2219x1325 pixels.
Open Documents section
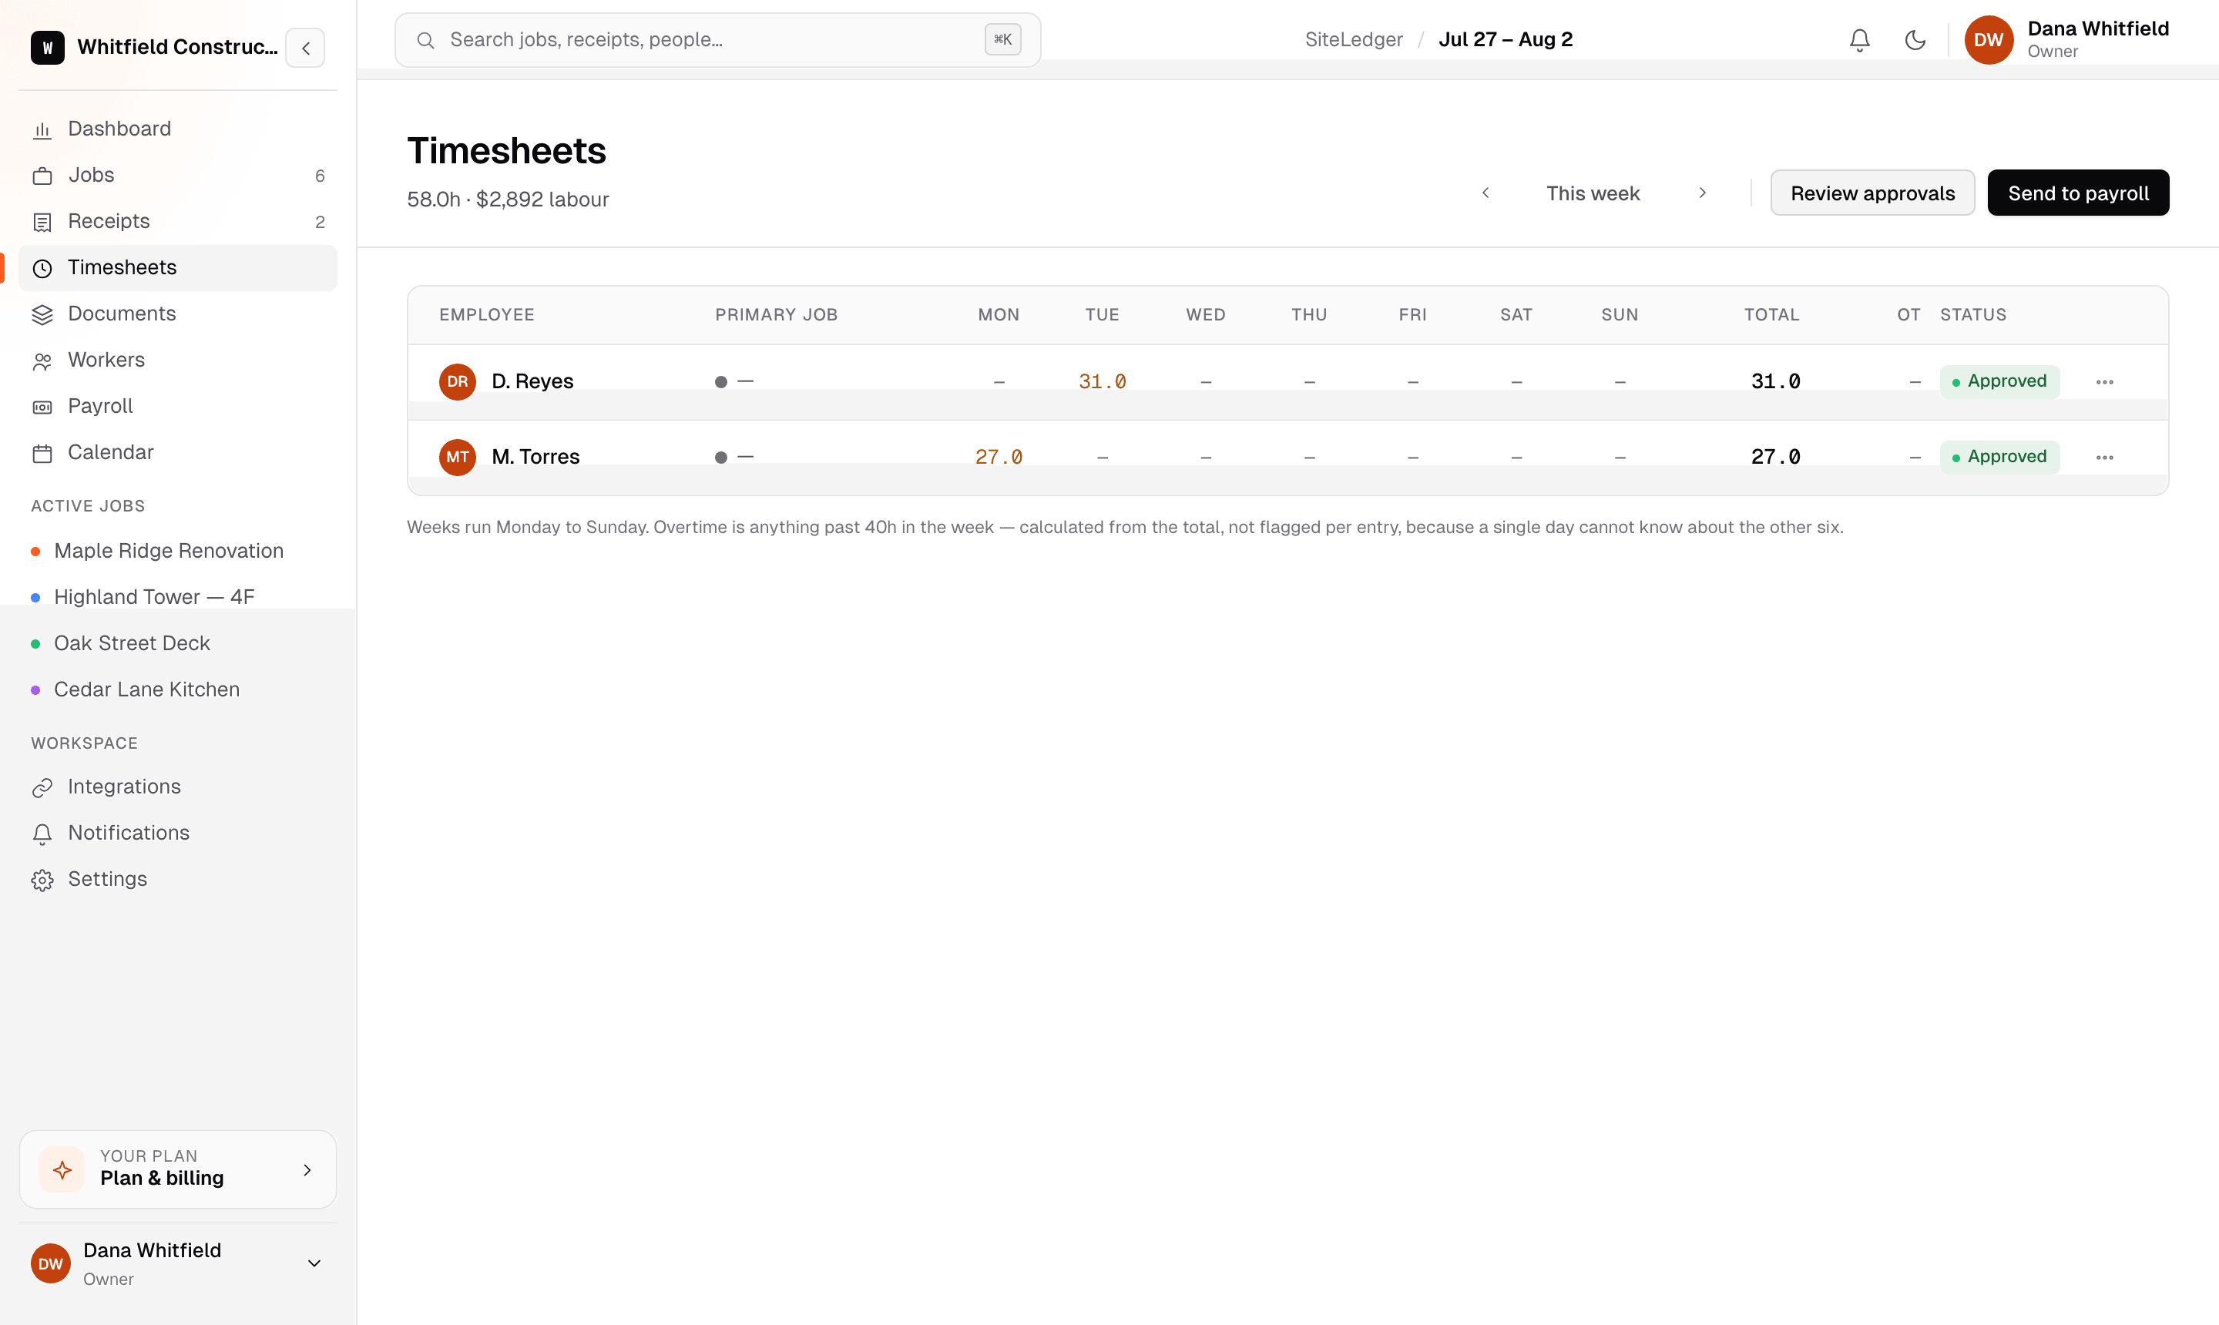178,314
